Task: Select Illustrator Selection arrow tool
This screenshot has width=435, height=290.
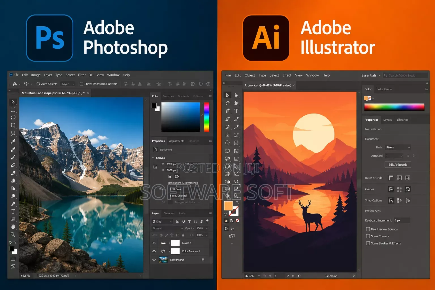Action: pyautogui.click(x=227, y=95)
